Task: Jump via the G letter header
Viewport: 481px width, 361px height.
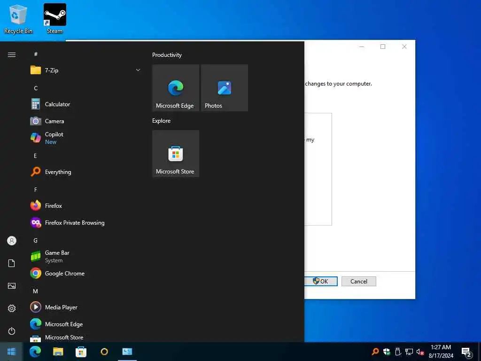Action: click(36, 240)
